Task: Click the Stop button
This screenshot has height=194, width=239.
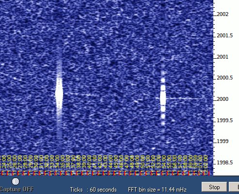Action: (x=214, y=187)
